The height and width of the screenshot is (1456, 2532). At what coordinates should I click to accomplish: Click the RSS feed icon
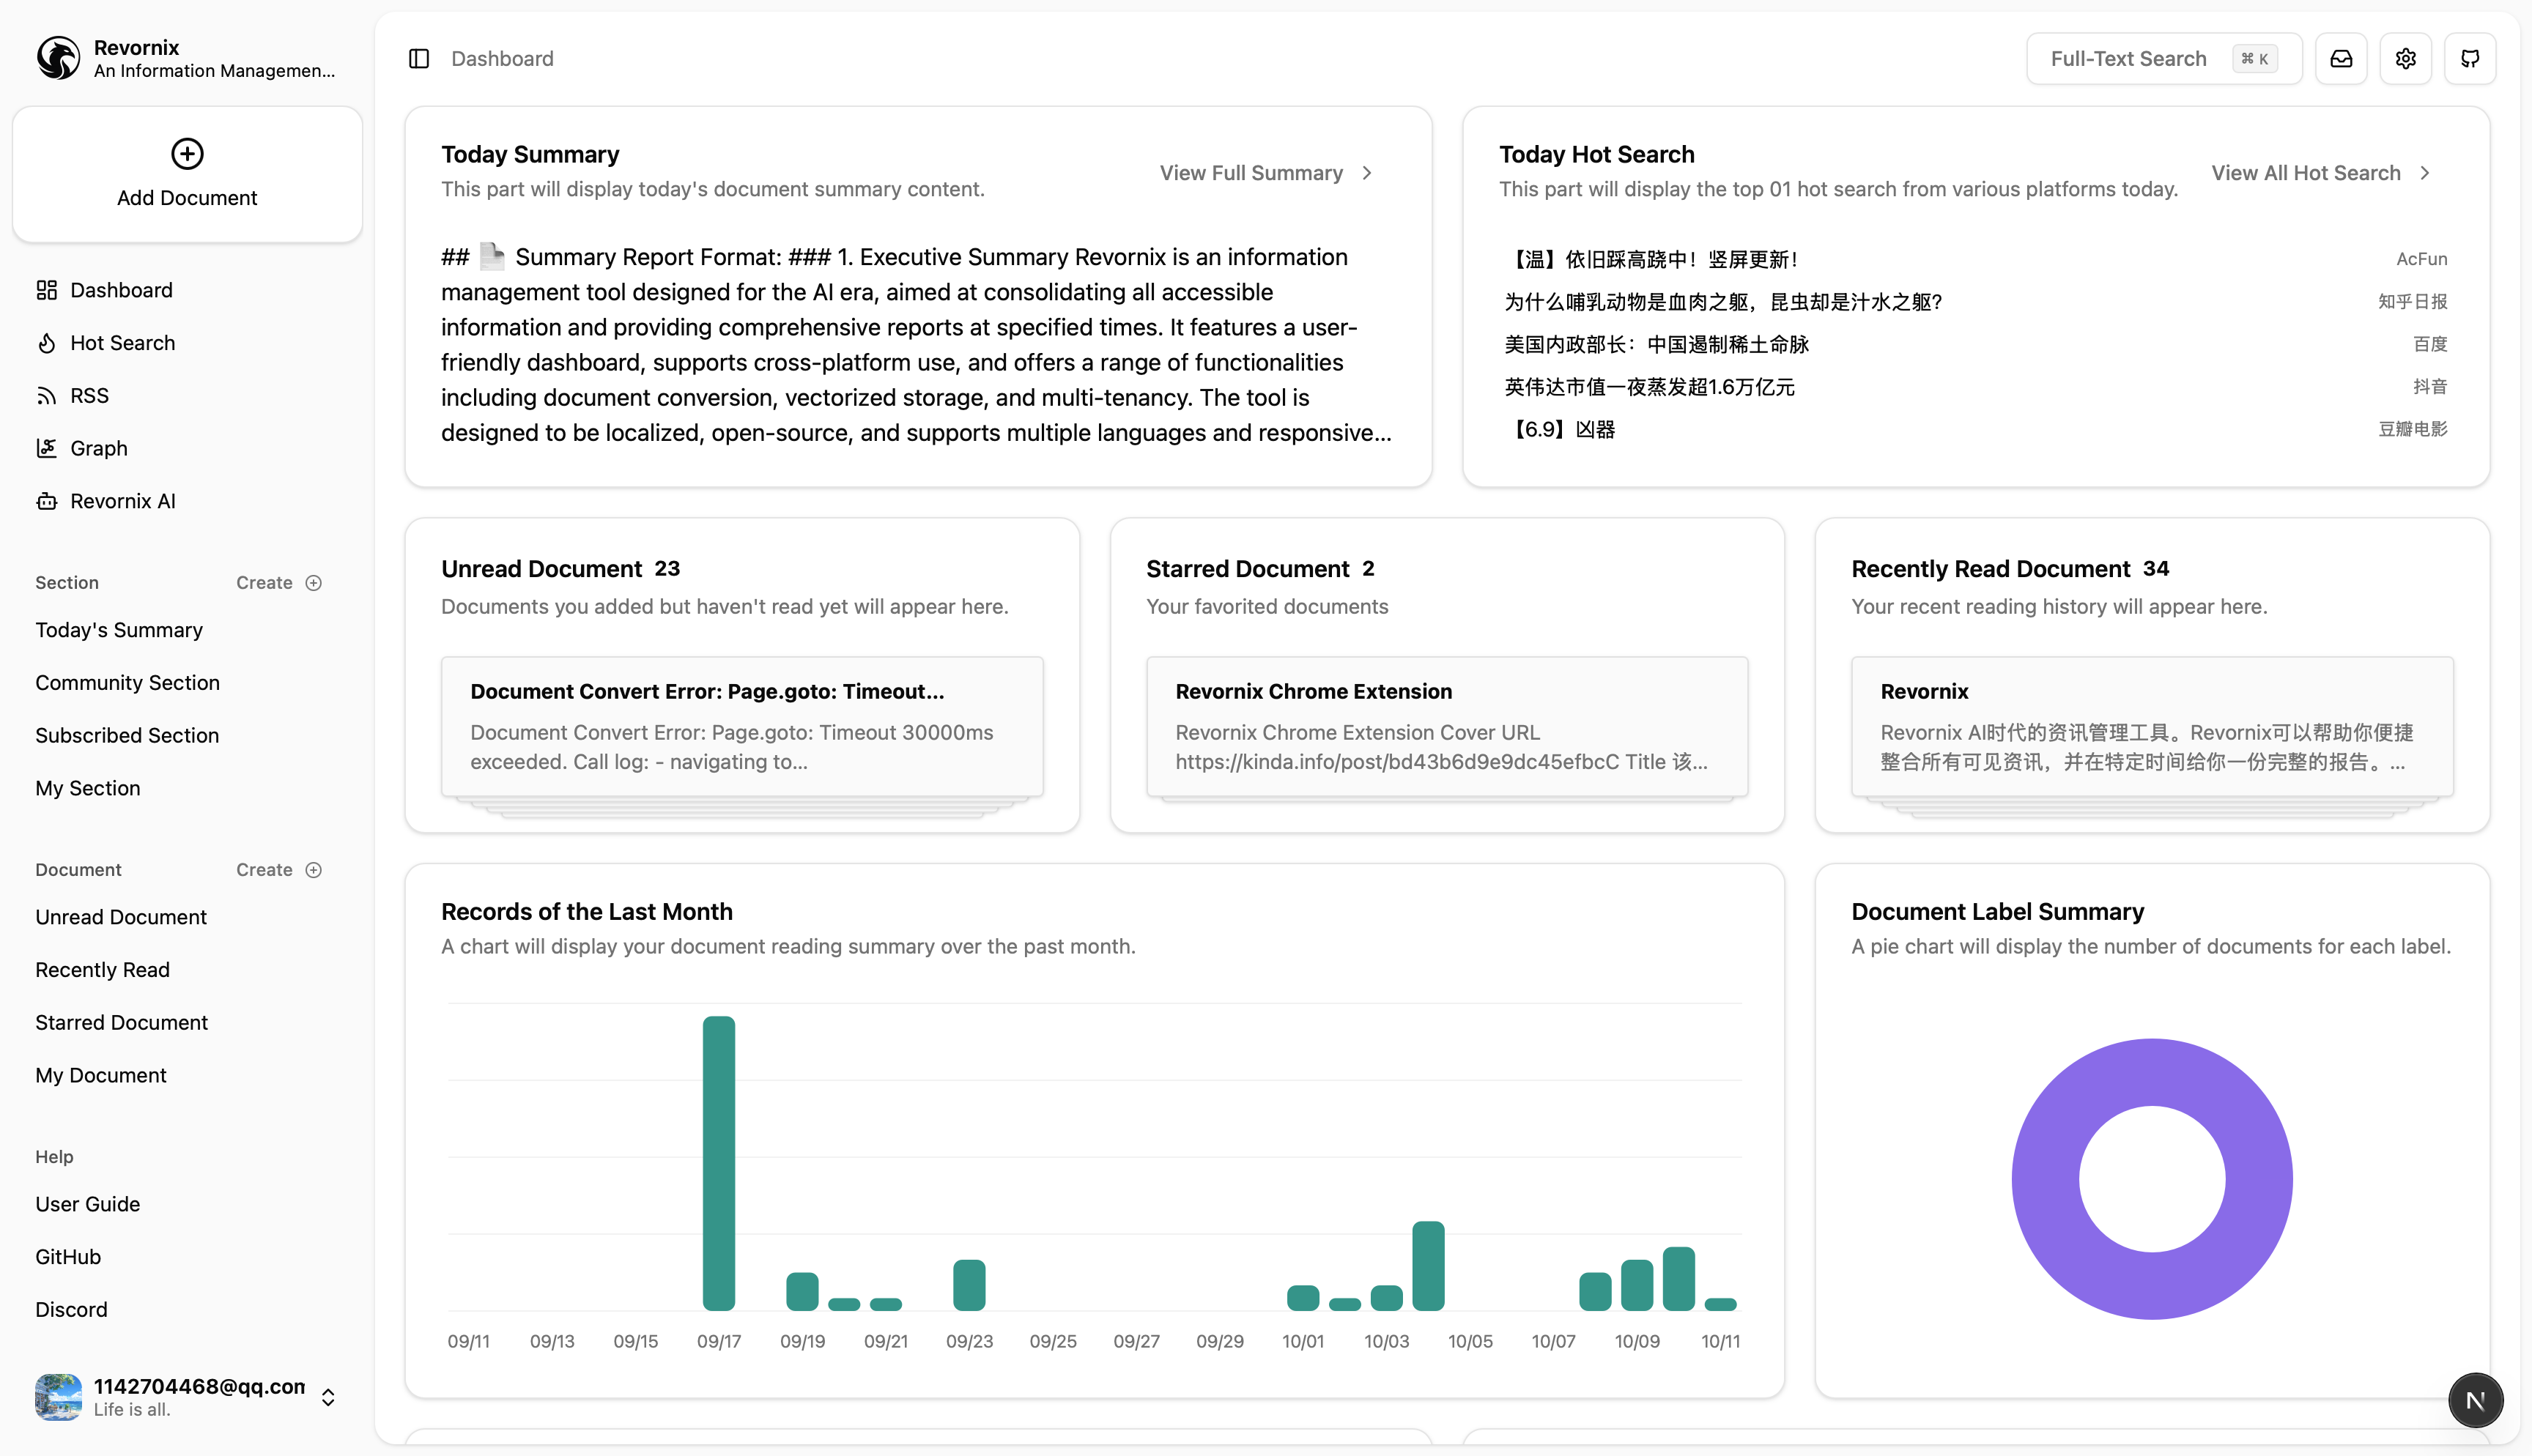(47, 396)
